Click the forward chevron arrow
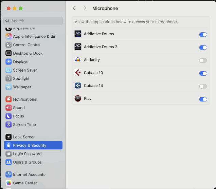216x189 pixels. click(x=85, y=8)
